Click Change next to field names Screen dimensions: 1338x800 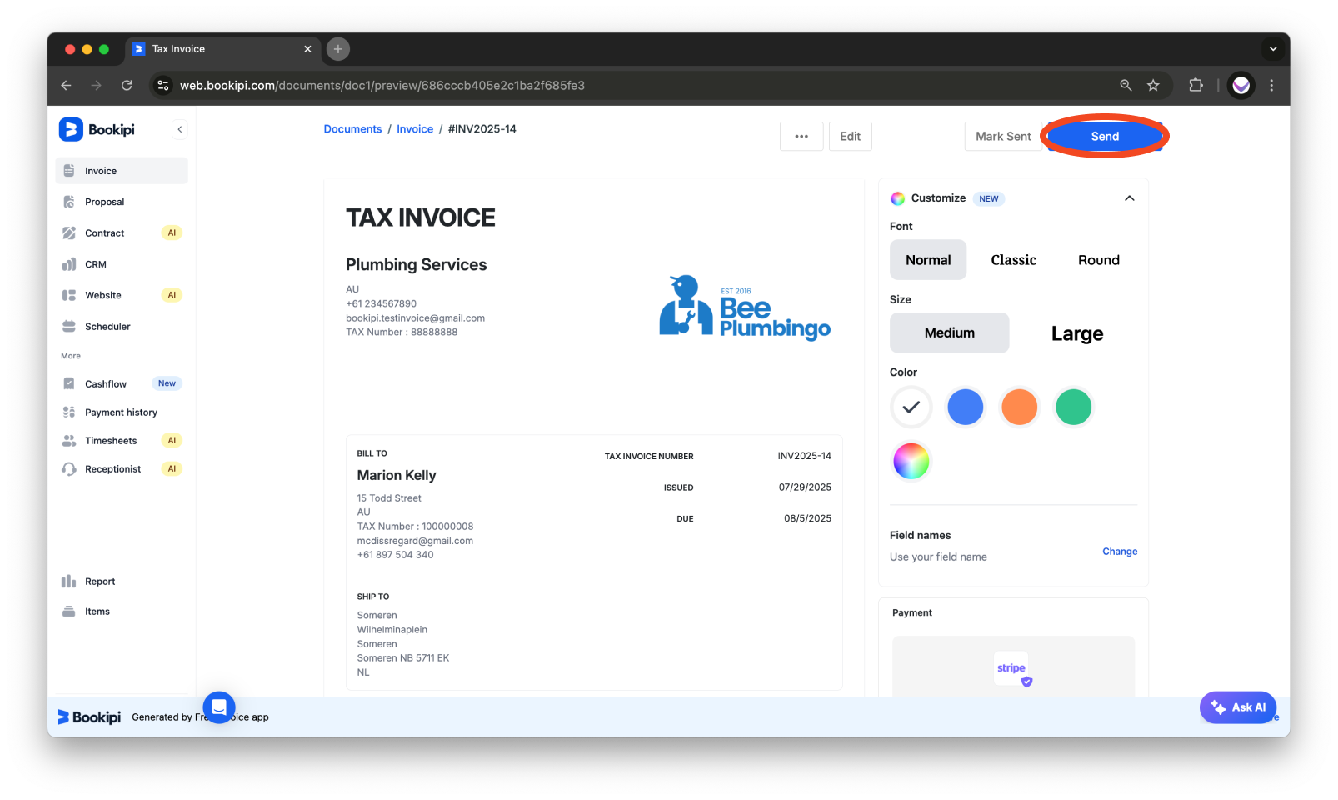click(1120, 551)
